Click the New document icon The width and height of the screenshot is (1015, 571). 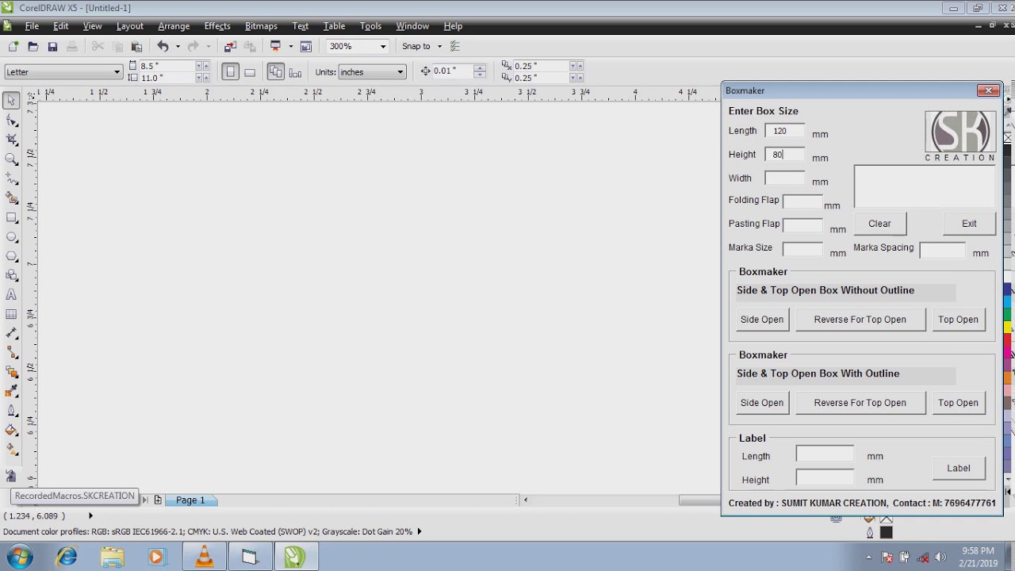pyautogui.click(x=13, y=47)
